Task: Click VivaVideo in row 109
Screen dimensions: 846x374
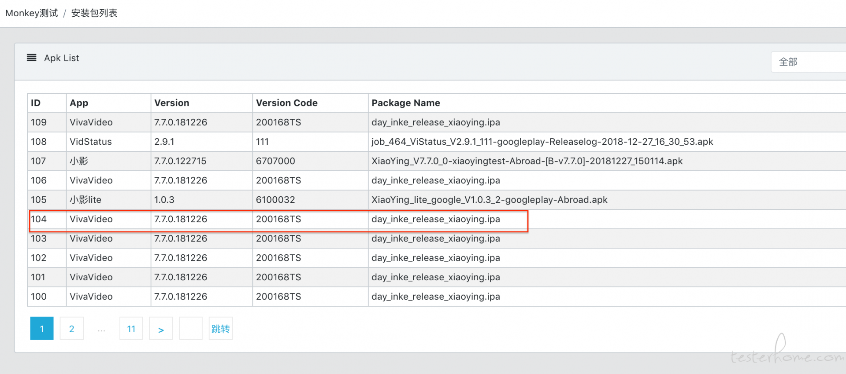Action: (x=91, y=122)
